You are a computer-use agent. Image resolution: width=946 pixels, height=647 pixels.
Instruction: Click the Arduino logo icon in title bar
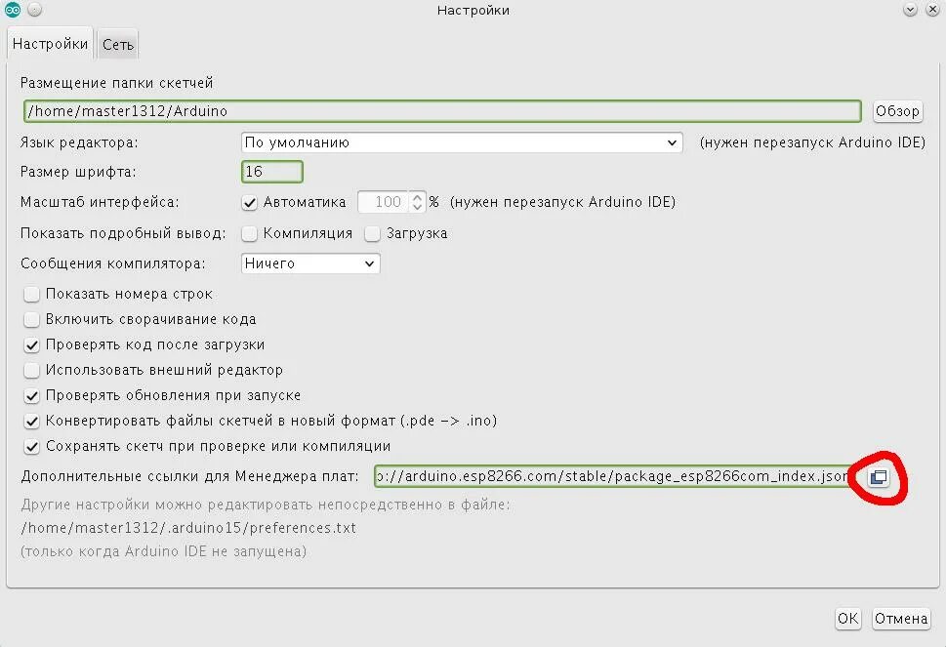pyautogui.click(x=12, y=10)
